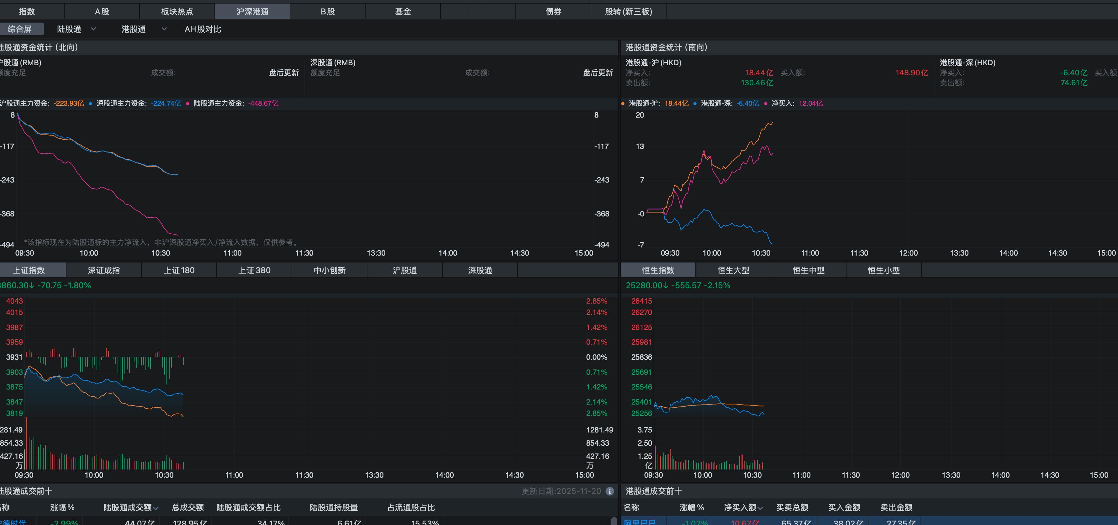Switch index chart to 深证成指
Image resolution: width=1118 pixels, height=525 pixels.
click(x=104, y=270)
